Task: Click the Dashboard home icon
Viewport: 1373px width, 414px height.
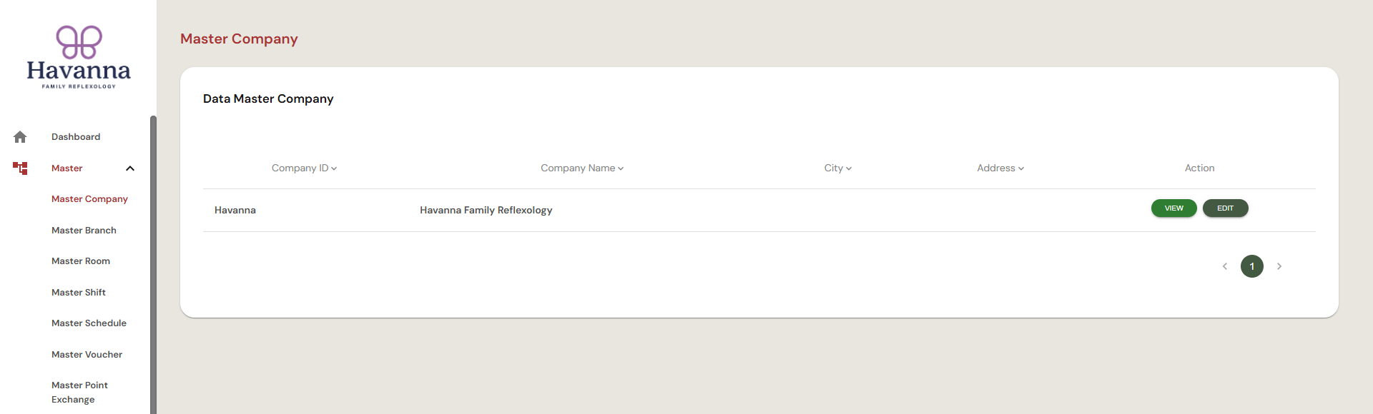Action: (20, 137)
